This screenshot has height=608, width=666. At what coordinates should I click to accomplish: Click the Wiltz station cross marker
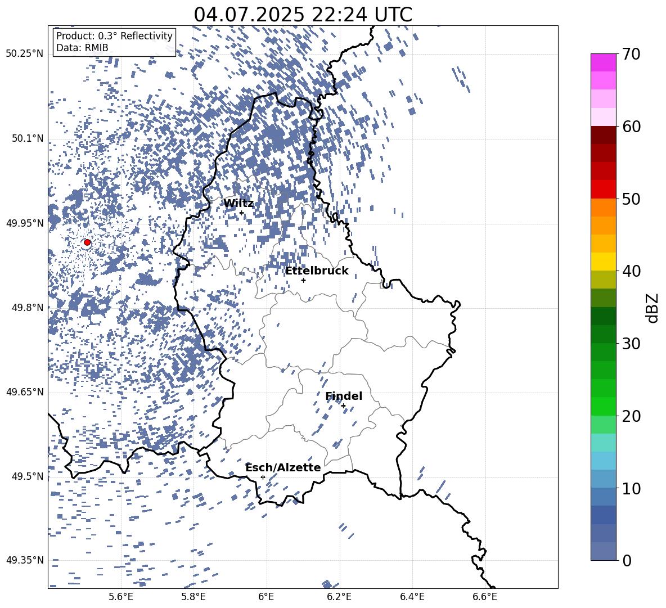[242, 213]
